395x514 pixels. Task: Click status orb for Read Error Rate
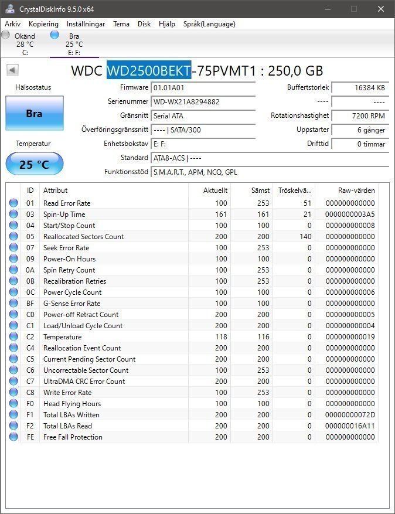(13, 203)
